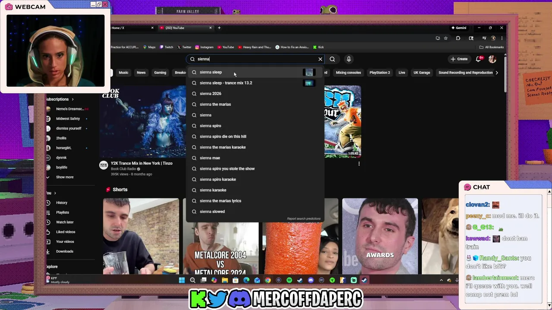Viewport: 552px width, 310px height.
Task: Select suggestion 'sienna the marias'
Action: click(x=255, y=104)
